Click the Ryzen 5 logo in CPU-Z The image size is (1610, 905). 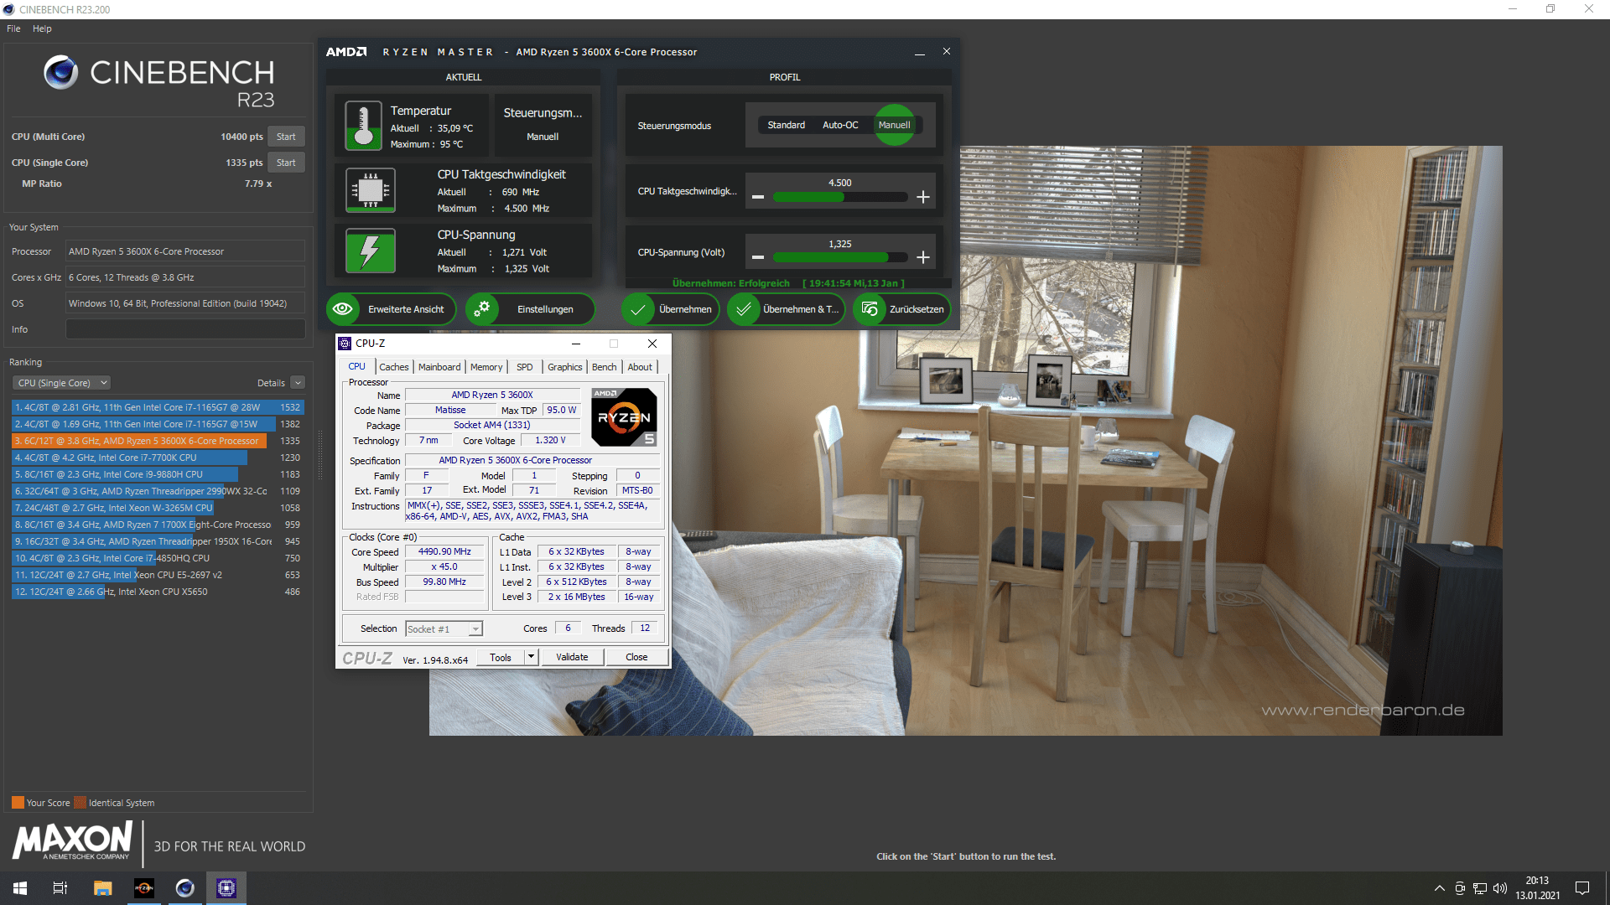click(624, 416)
